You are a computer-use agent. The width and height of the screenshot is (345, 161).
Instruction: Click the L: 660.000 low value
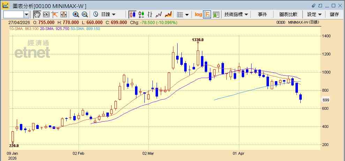point(92,22)
